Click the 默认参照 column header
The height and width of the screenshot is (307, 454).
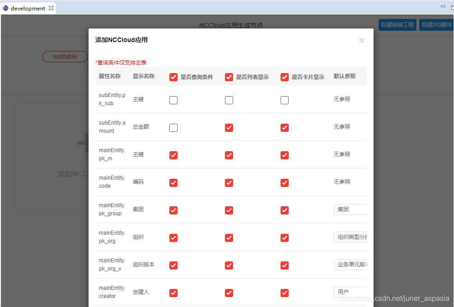click(x=345, y=76)
